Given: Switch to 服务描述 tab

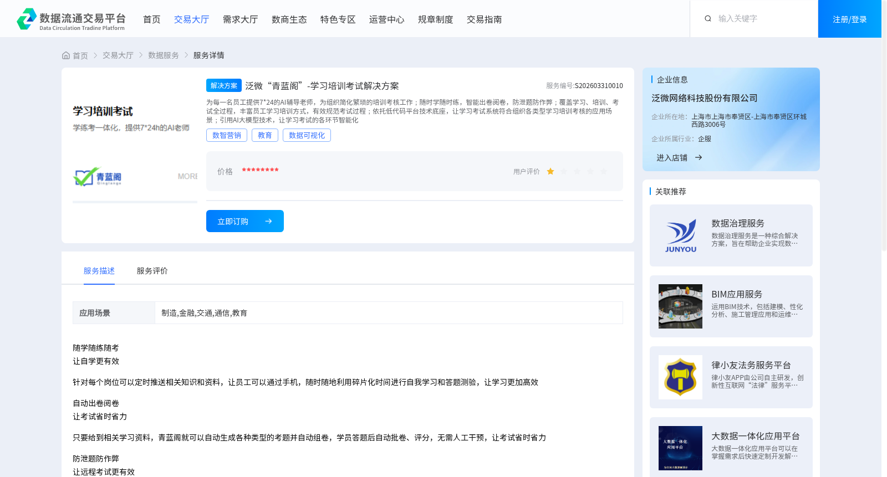Looking at the screenshot, I should coord(99,271).
